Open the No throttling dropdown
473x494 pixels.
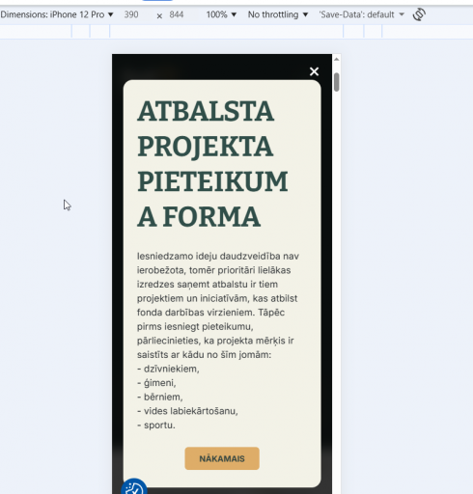[278, 14]
